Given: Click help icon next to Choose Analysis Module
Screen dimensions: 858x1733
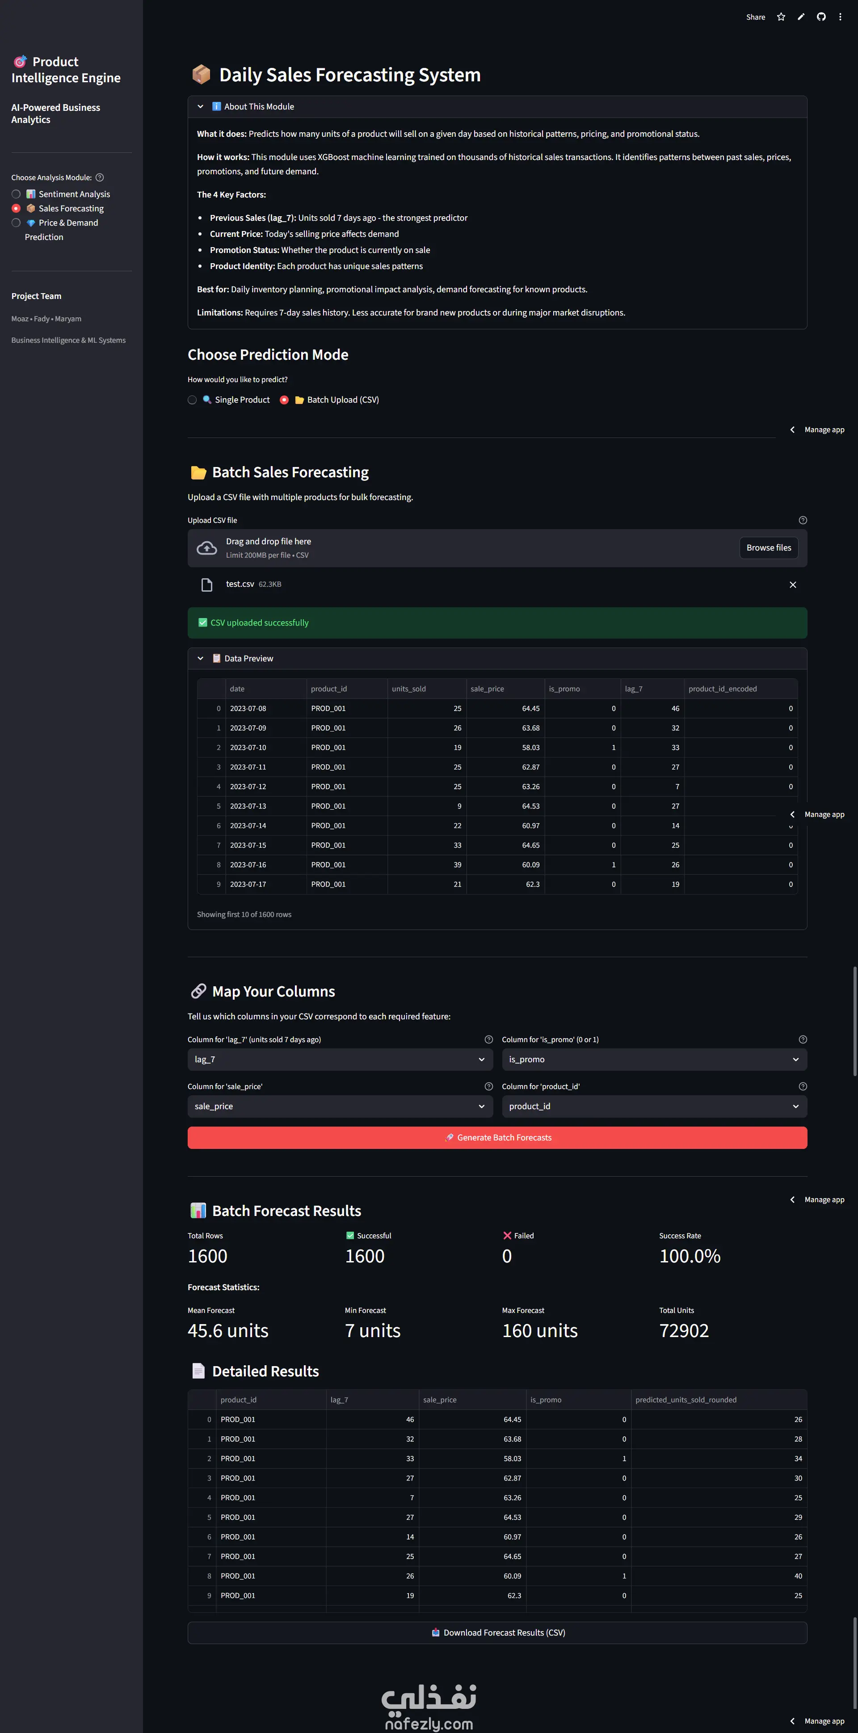Looking at the screenshot, I should pos(100,177).
